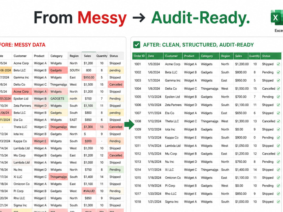Click $1,400.00 sales cell in clean table

pos(242,170)
